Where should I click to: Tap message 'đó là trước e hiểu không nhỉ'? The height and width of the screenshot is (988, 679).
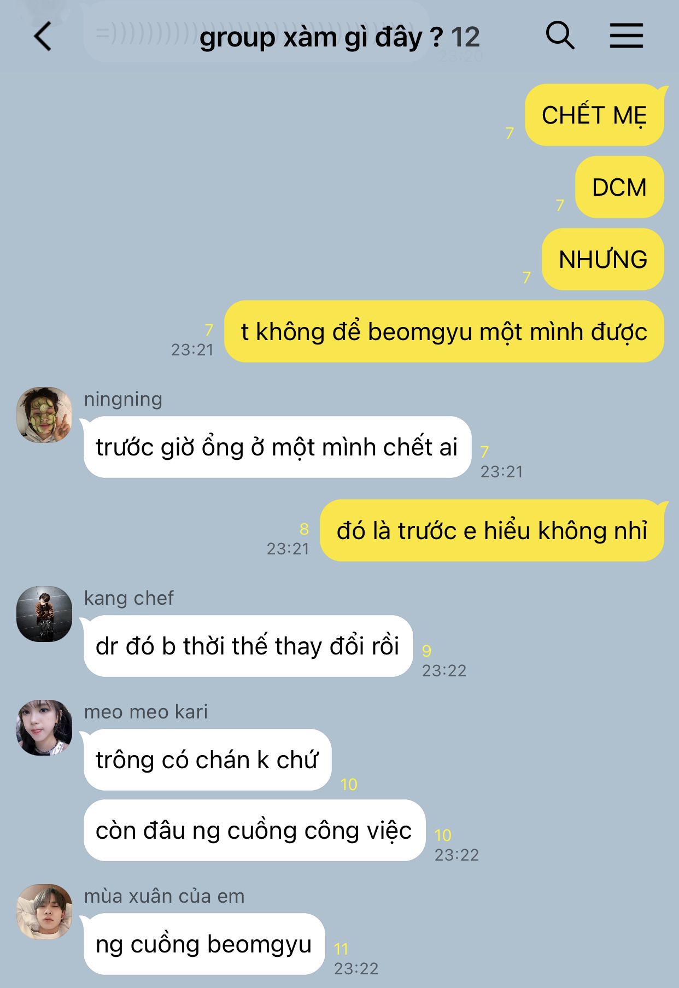tap(492, 530)
